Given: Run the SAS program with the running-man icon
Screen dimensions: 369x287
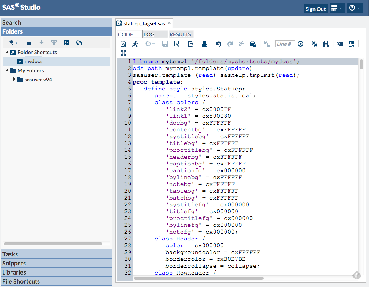Looking at the screenshot, I should [x=135, y=44].
